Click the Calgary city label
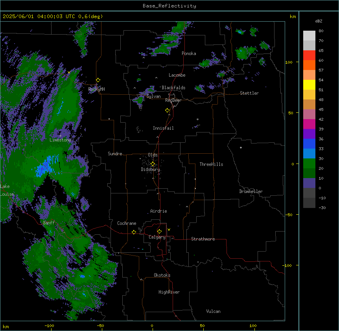Viewport: 339px width, 331px height. pos(157,237)
